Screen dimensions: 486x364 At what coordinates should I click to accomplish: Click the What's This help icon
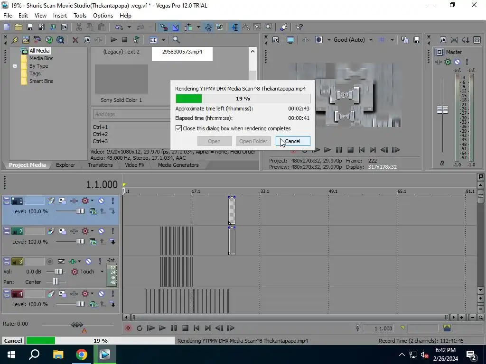click(299, 27)
